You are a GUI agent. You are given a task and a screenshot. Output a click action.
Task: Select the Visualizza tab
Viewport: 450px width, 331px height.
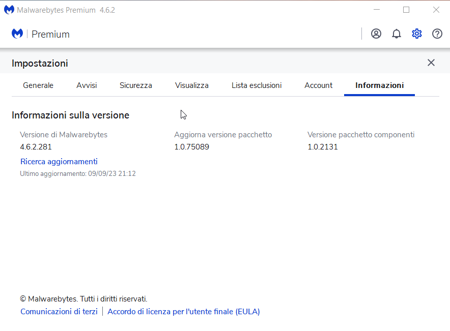coord(192,85)
